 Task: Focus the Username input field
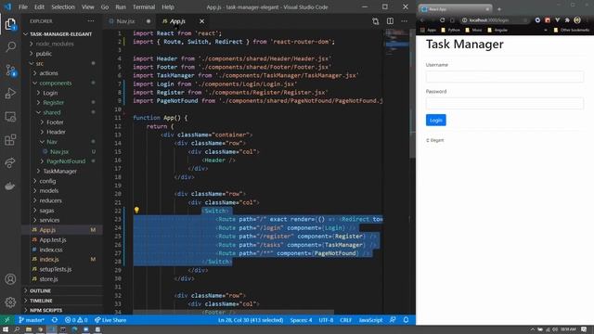(505, 76)
